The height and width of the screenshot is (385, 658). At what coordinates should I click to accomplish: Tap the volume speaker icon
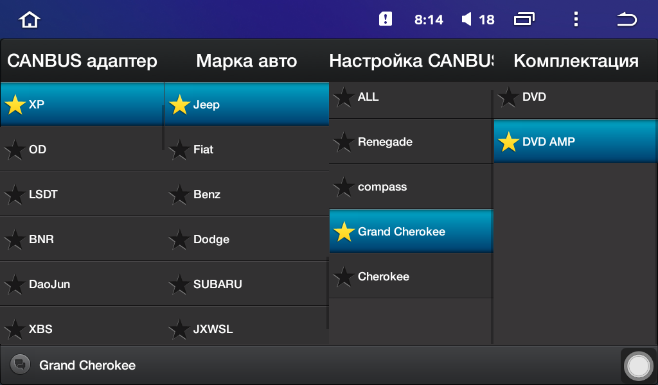(x=467, y=19)
